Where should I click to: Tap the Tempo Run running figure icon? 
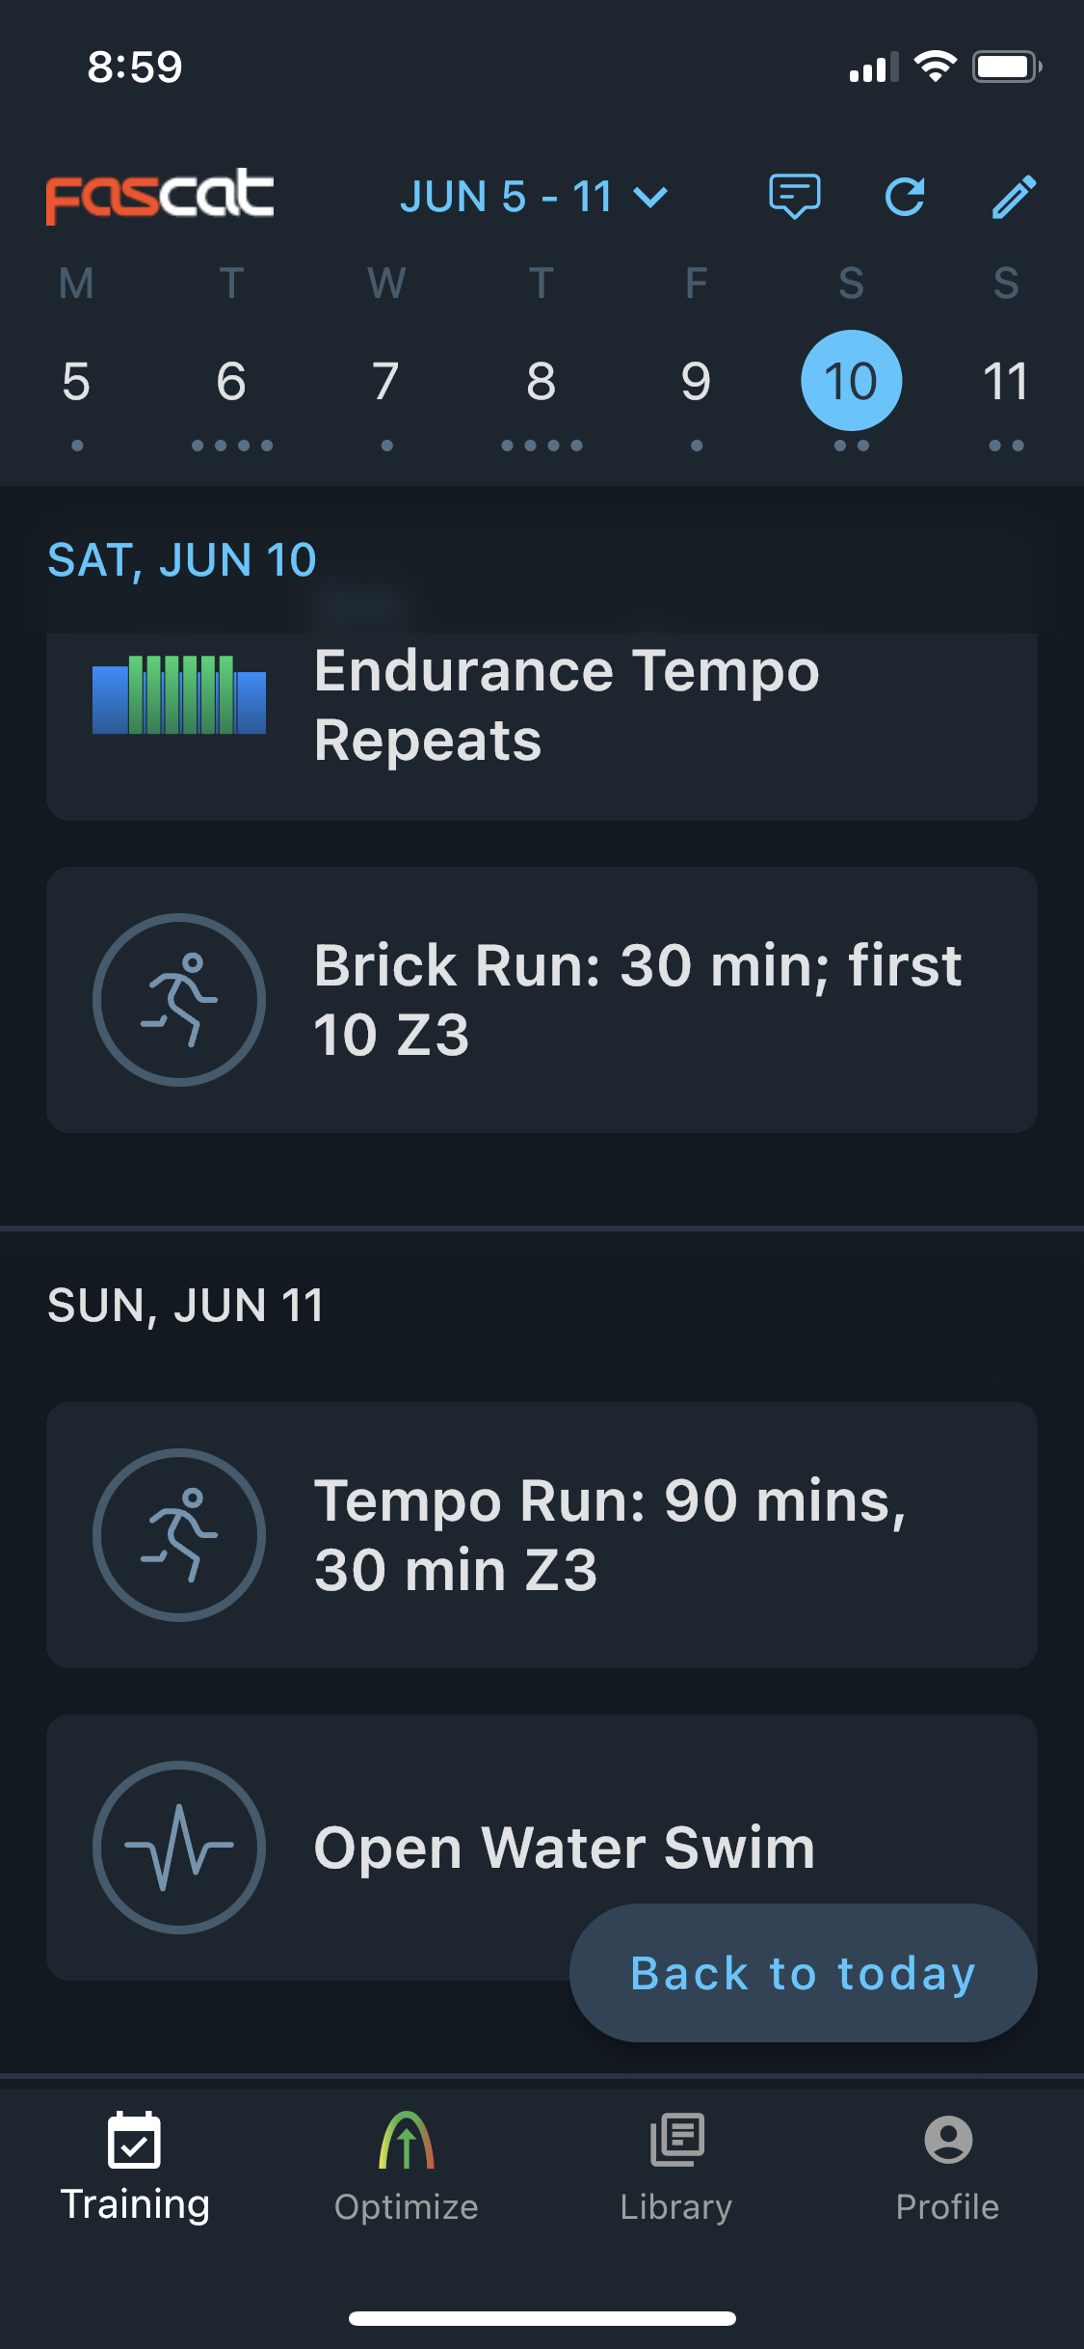(179, 1535)
